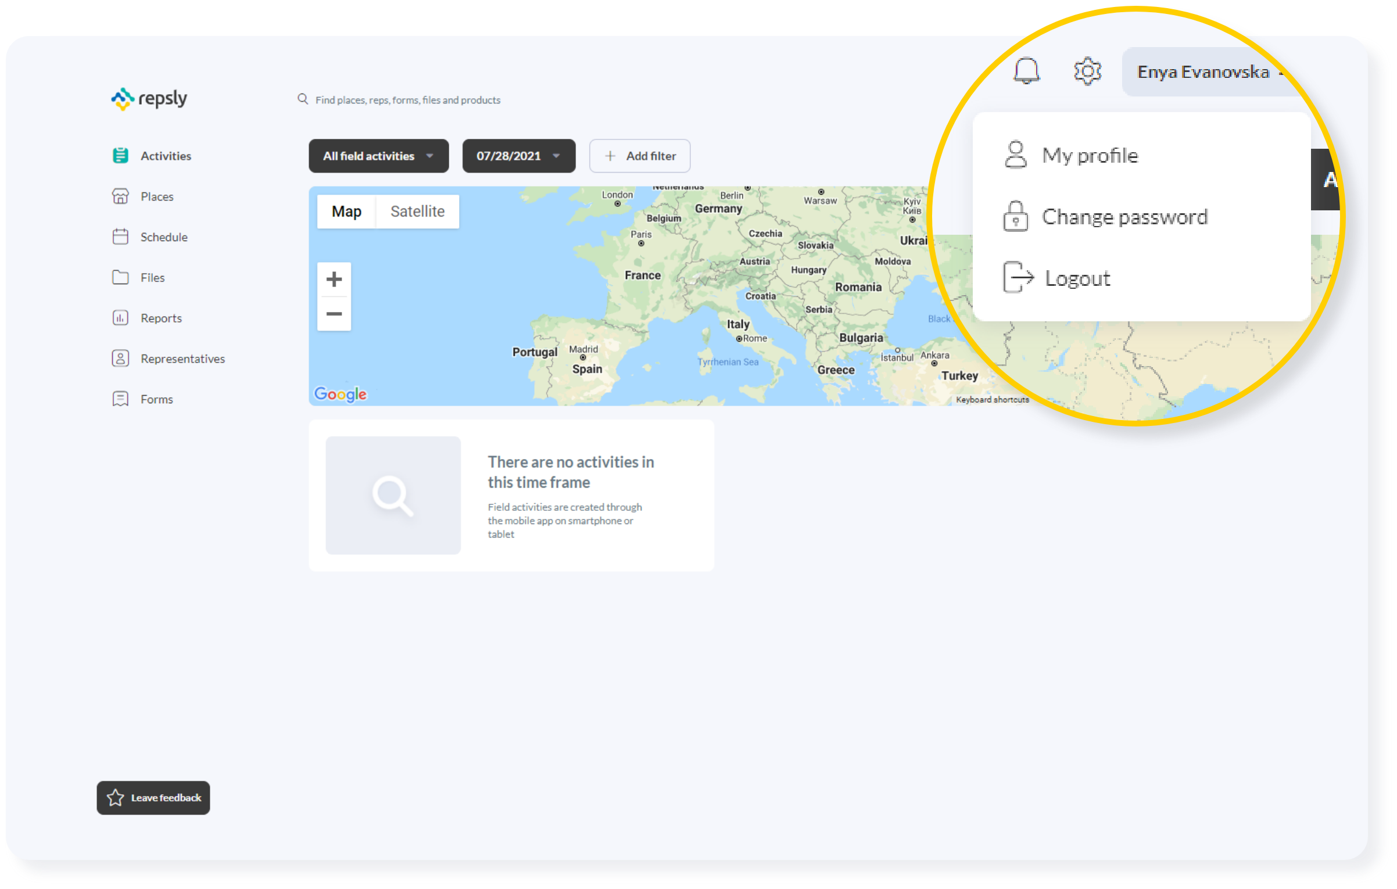Zoom out on the map

(334, 314)
